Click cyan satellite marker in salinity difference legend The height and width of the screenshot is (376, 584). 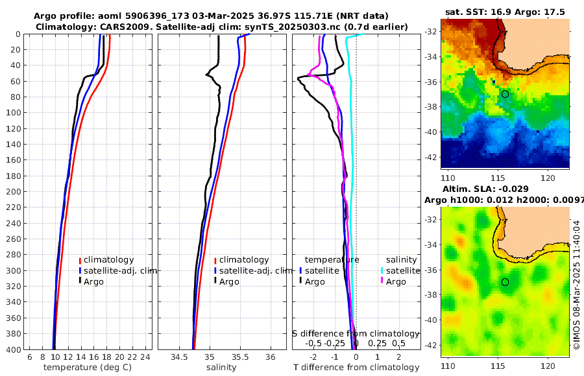tap(382, 271)
